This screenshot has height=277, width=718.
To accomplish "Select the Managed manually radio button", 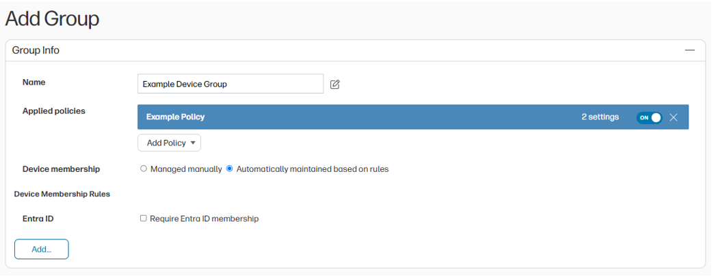I will [144, 169].
